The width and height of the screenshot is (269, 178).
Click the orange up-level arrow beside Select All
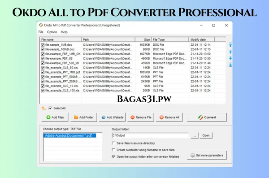point(43,108)
